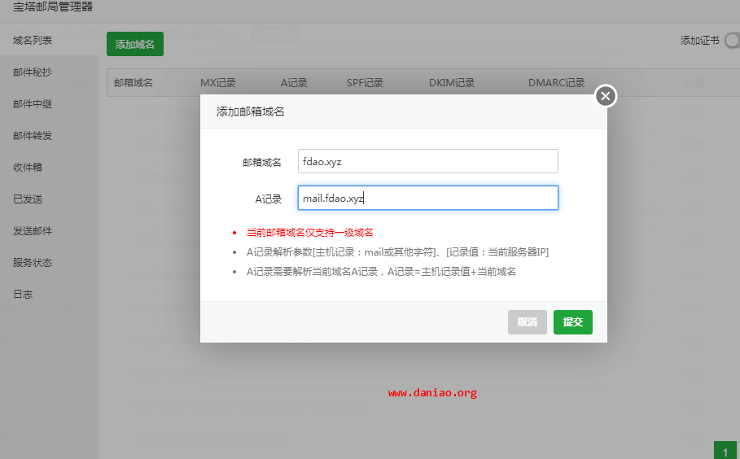Submit with the 提交 button
Screen dimensions: 740x459
(x=572, y=321)
